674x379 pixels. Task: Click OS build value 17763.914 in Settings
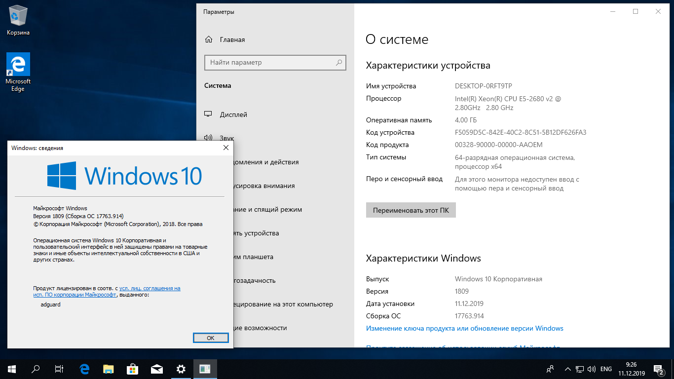pyautogui.click(x=469, y=316)
